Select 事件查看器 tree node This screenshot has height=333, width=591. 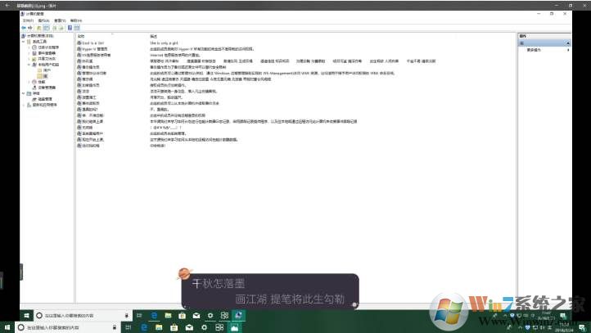(47, 53)
